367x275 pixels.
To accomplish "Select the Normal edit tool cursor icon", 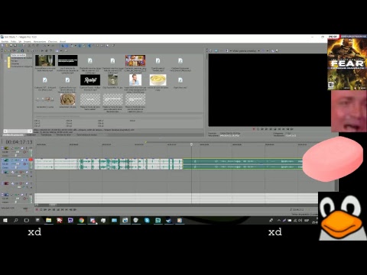I will [63, 46].
